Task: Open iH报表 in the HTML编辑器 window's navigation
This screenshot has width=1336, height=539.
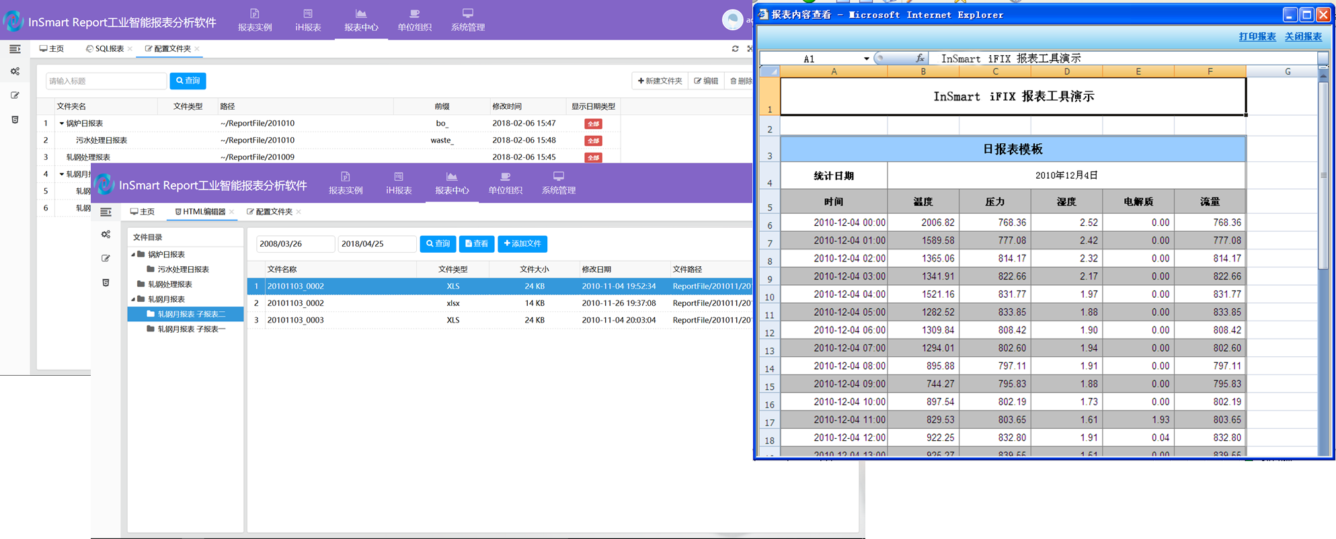Action: [x=399, y=183]
